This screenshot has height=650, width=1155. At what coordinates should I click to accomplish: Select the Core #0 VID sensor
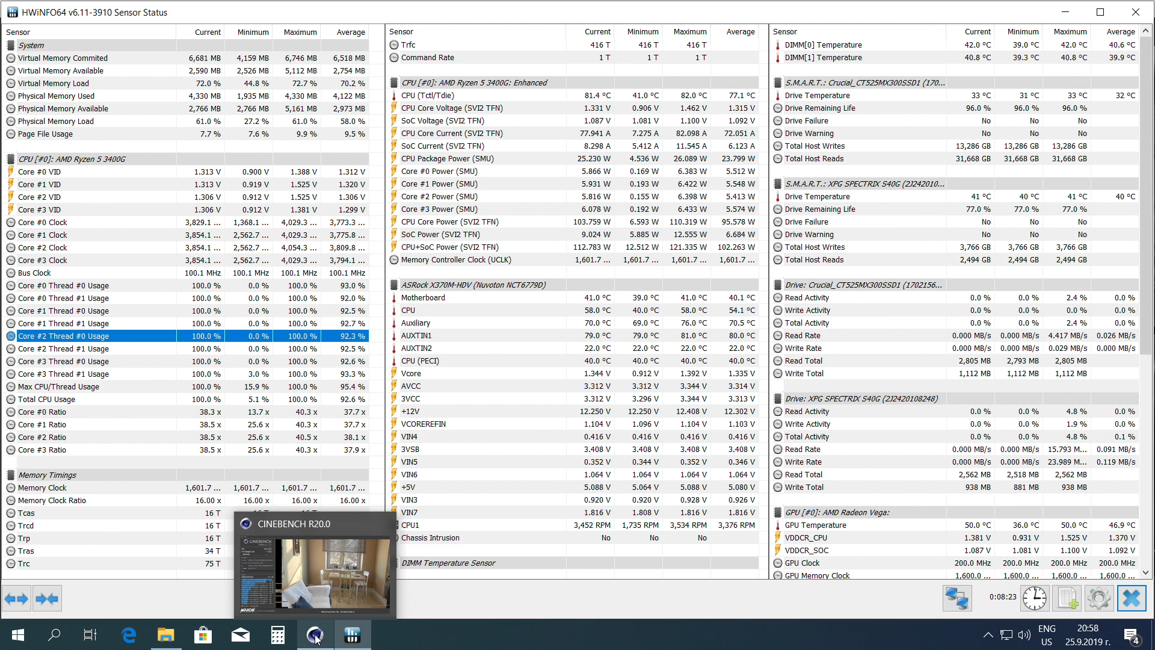186,172
